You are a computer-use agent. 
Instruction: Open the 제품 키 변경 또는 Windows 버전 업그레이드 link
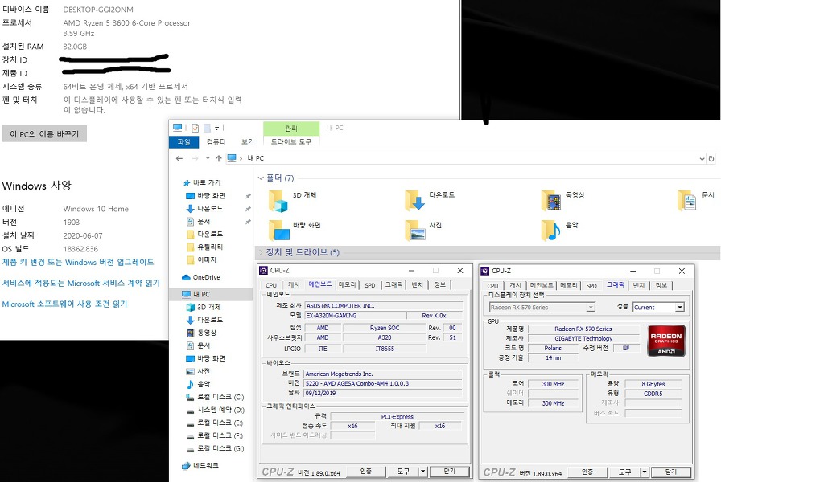coord(78,262)
